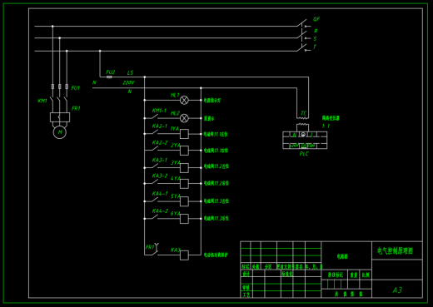The width and height of the screenshot is (433, 307).
Task: Select the FU1 text label
Action: pos(76,88)
